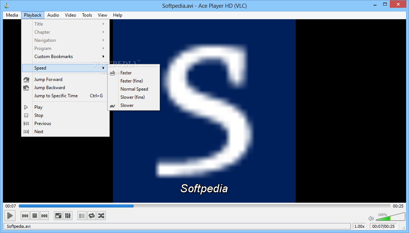The image size is (409, 233).
Task: Open the Video menu
Action: point(71,15)
